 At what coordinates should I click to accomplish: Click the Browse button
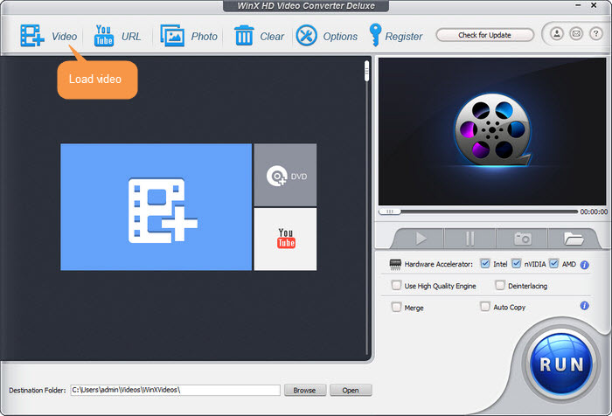coord(305,390)
